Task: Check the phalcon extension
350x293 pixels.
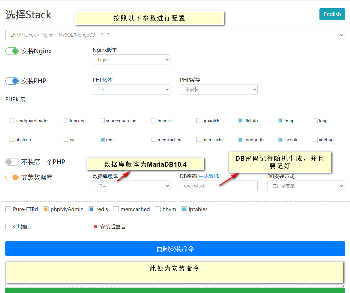Action: pyautogui.click(x=11, y=140)
